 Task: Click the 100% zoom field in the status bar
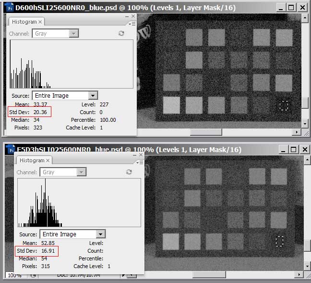[13, 275]
